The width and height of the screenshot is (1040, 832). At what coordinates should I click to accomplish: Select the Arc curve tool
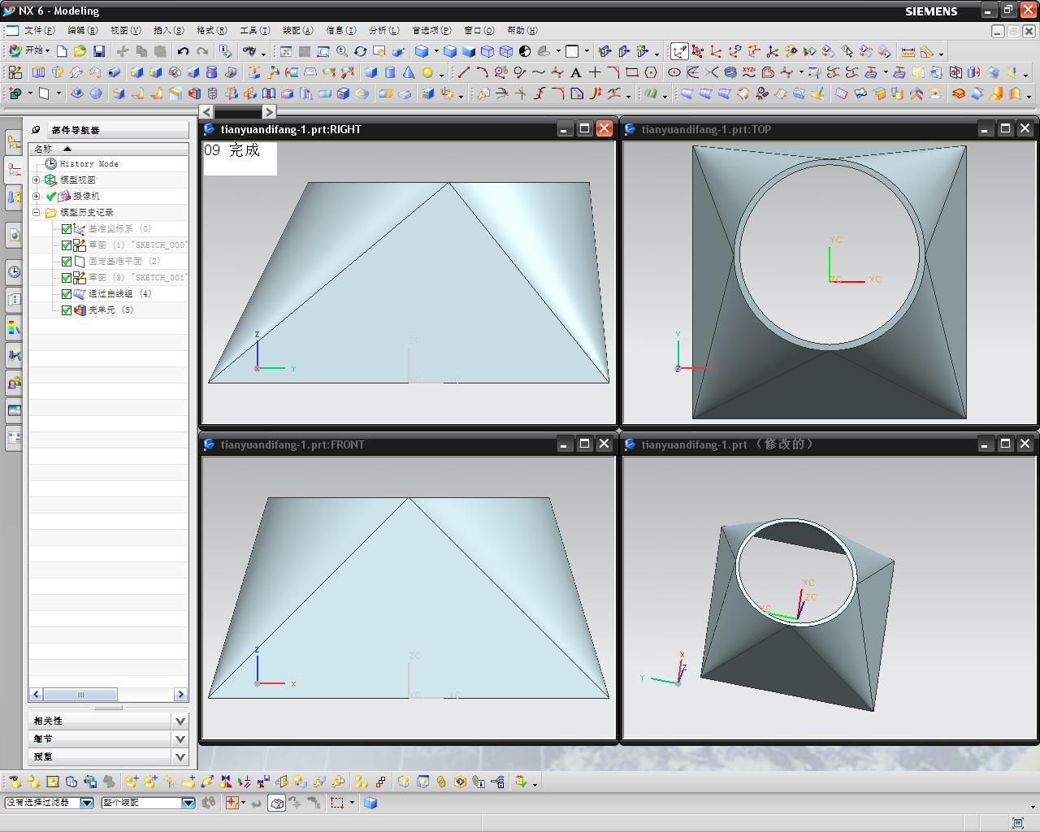tap(482, 72)
